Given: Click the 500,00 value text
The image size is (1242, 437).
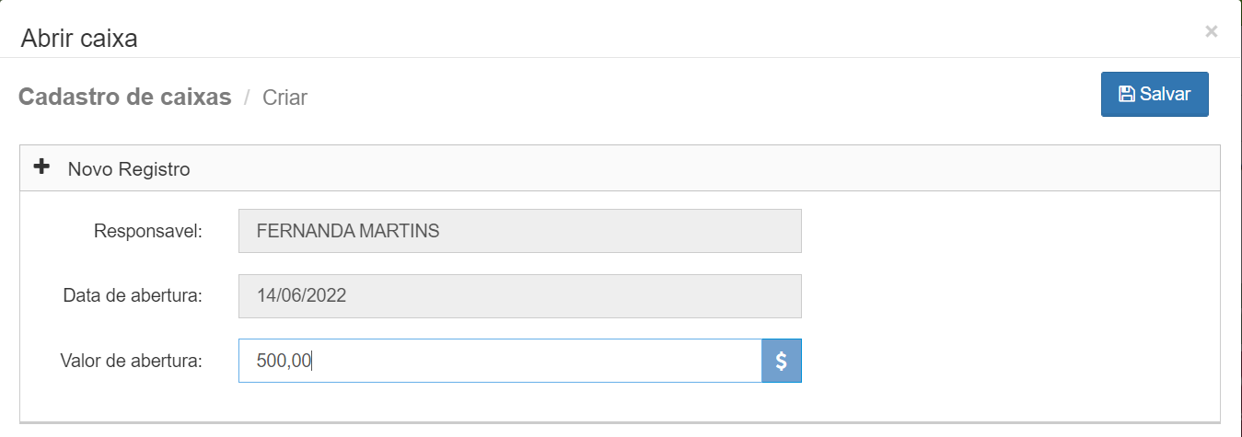Looking at the screenshot, I should (x=284, y=362).
